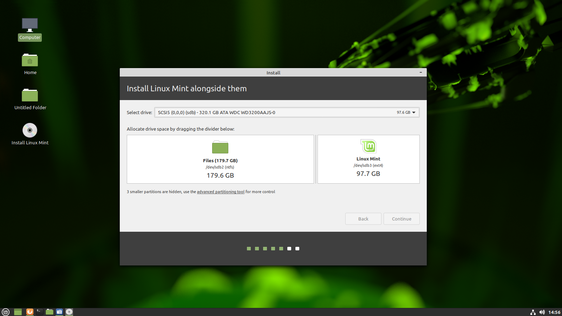Click the Linux Mint logo in partition box
Image resolution: width=562 pixels, height=316 pixels.
(368, 146)
